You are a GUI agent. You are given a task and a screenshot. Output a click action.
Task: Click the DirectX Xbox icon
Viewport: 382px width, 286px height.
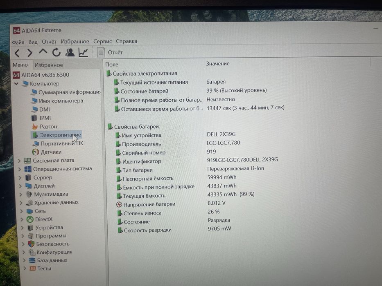pos(30,219)
